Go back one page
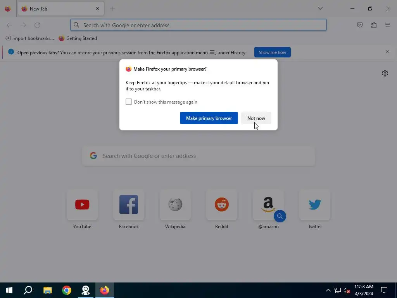This screenshot has width=397, height=298. tap(9, 25)
